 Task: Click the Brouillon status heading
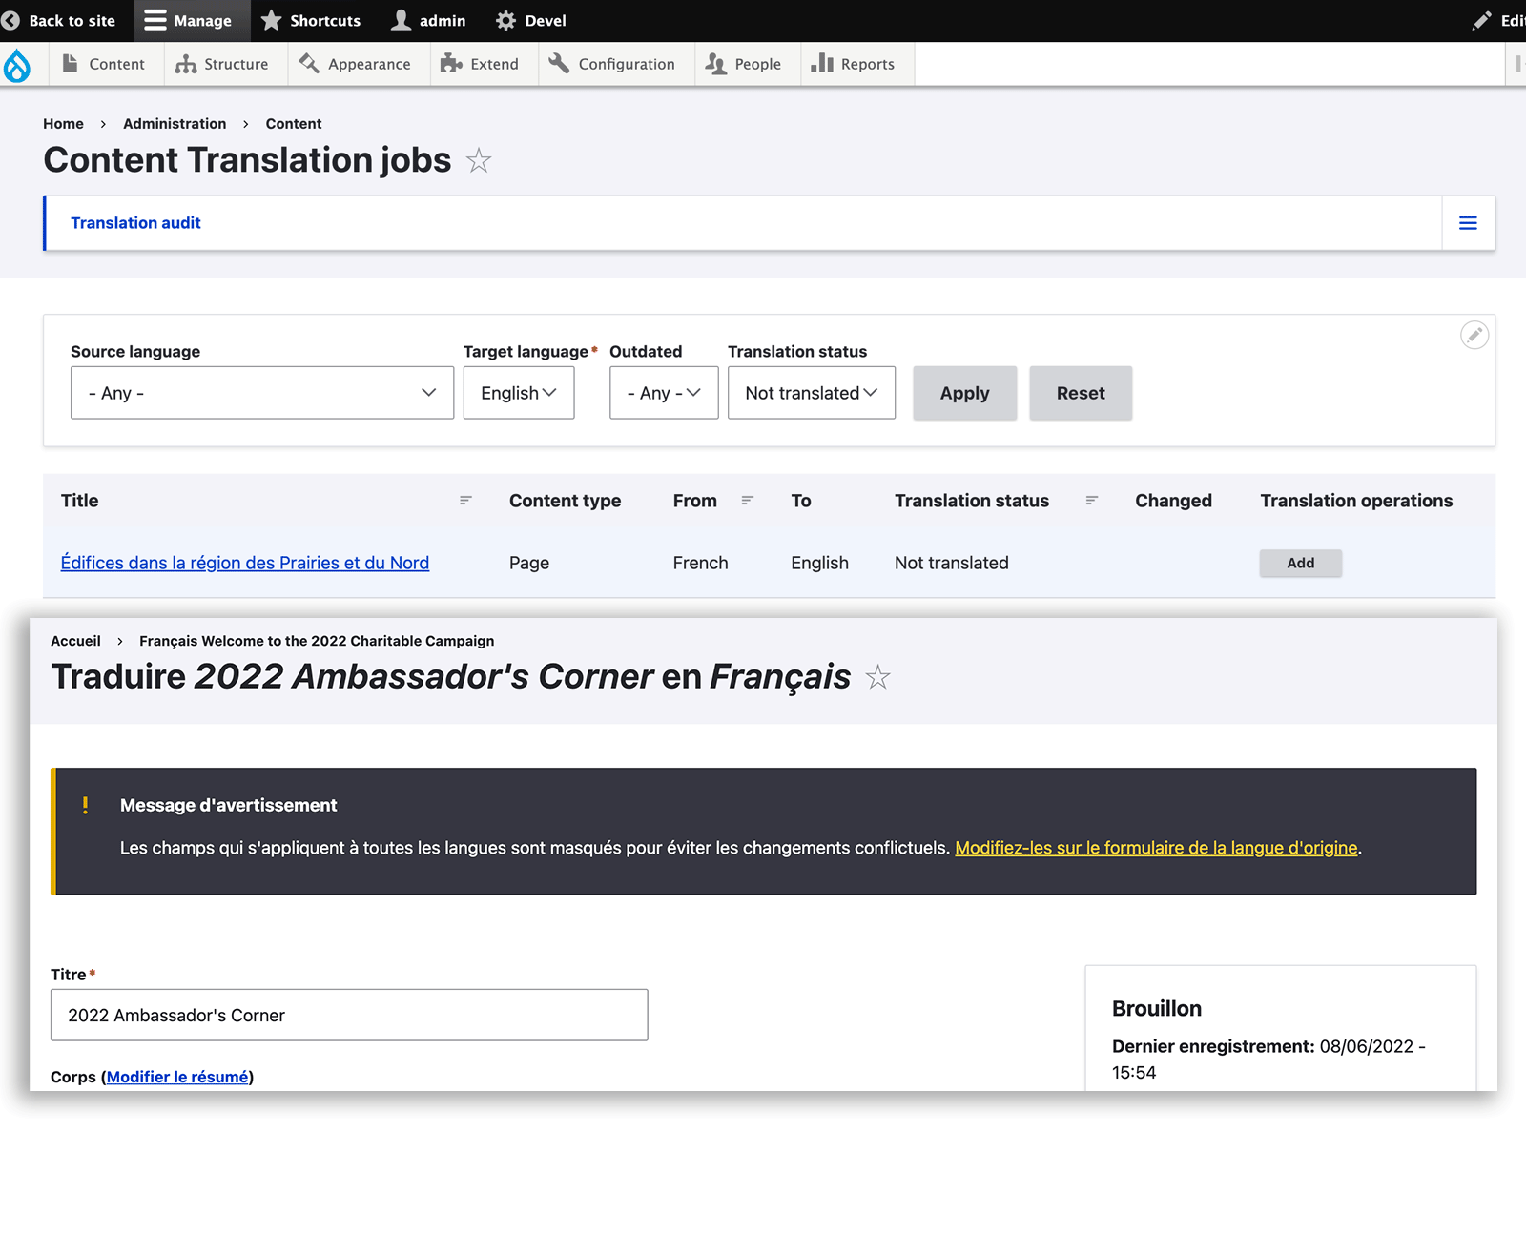1157,1009
